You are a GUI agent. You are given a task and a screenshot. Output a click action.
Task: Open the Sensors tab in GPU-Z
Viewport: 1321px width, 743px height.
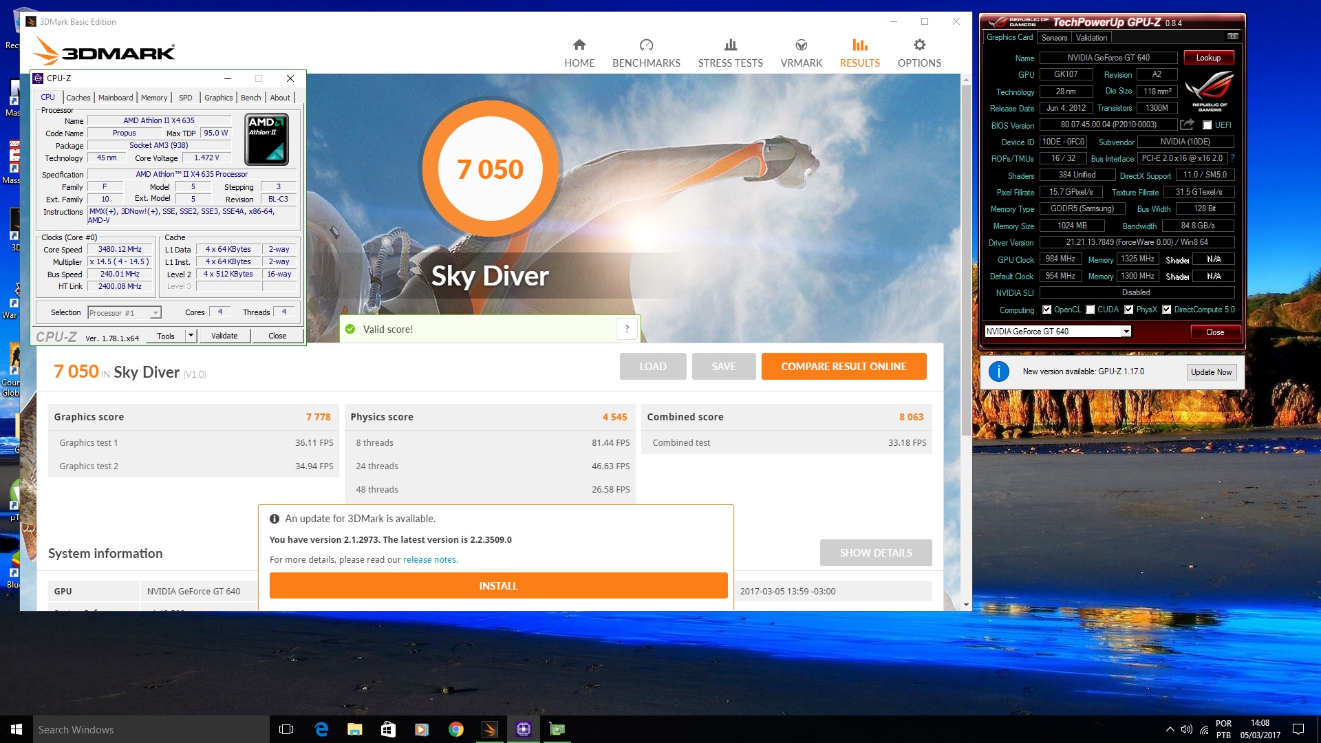point(1054,38)
